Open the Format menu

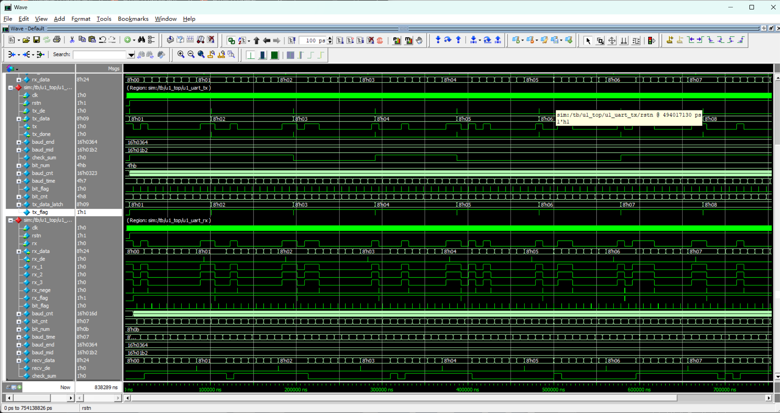81,19
